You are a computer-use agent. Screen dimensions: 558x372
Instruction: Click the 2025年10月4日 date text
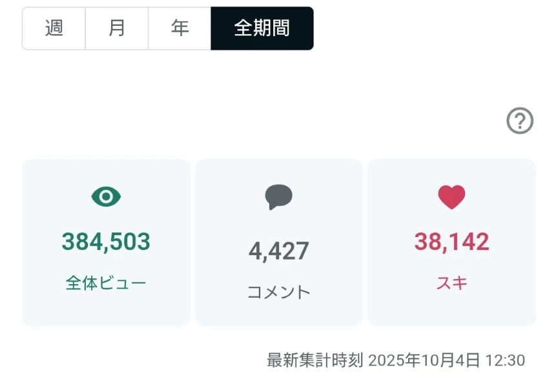click(x=424, y=360)
